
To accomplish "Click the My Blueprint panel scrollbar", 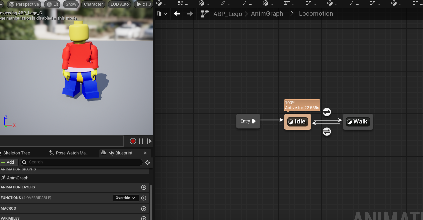I will 151,202.
